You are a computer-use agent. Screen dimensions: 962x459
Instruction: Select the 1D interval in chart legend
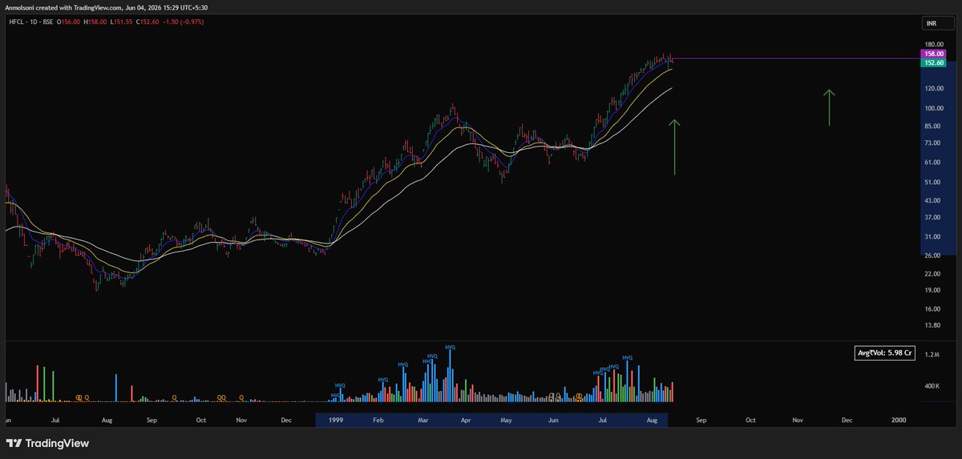(x=34, y=22)
